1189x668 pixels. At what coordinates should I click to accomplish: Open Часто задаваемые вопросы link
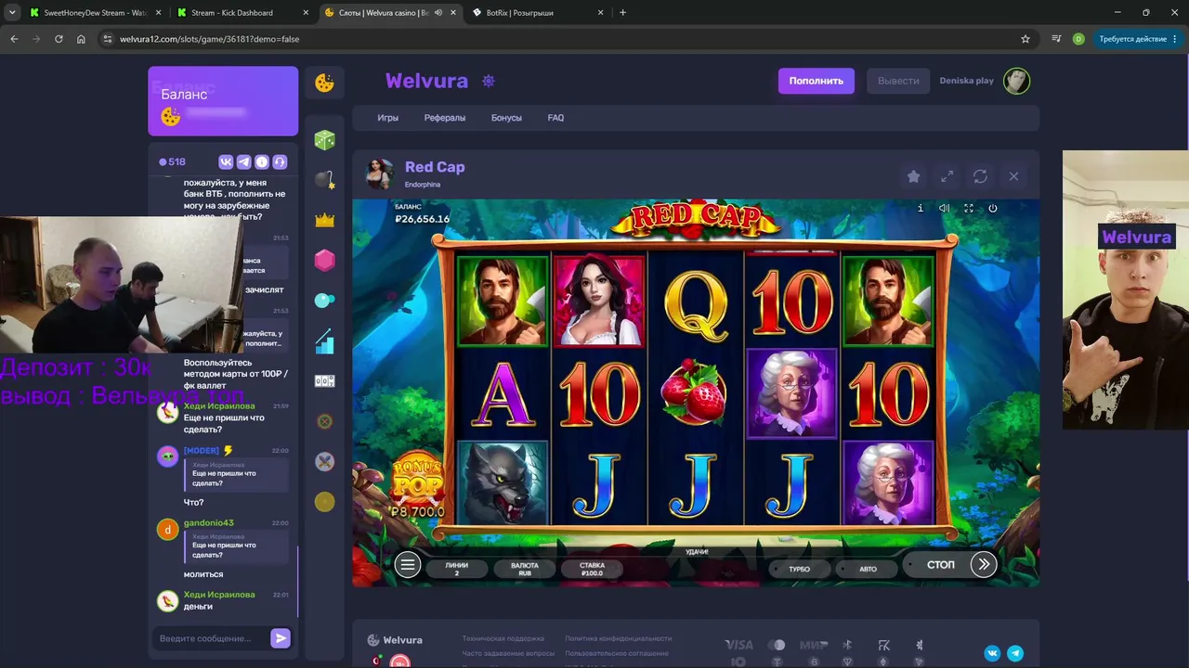[x=508, y=653]
